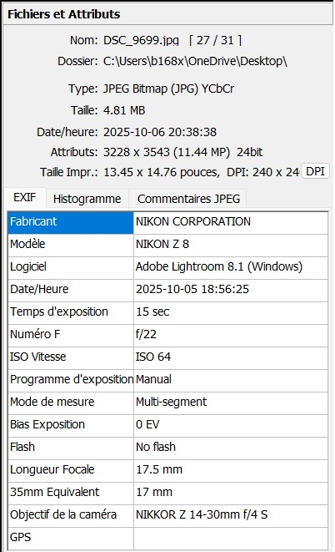Select the ISO Vitesse row

pyautogui.click(x=167, y=357)
